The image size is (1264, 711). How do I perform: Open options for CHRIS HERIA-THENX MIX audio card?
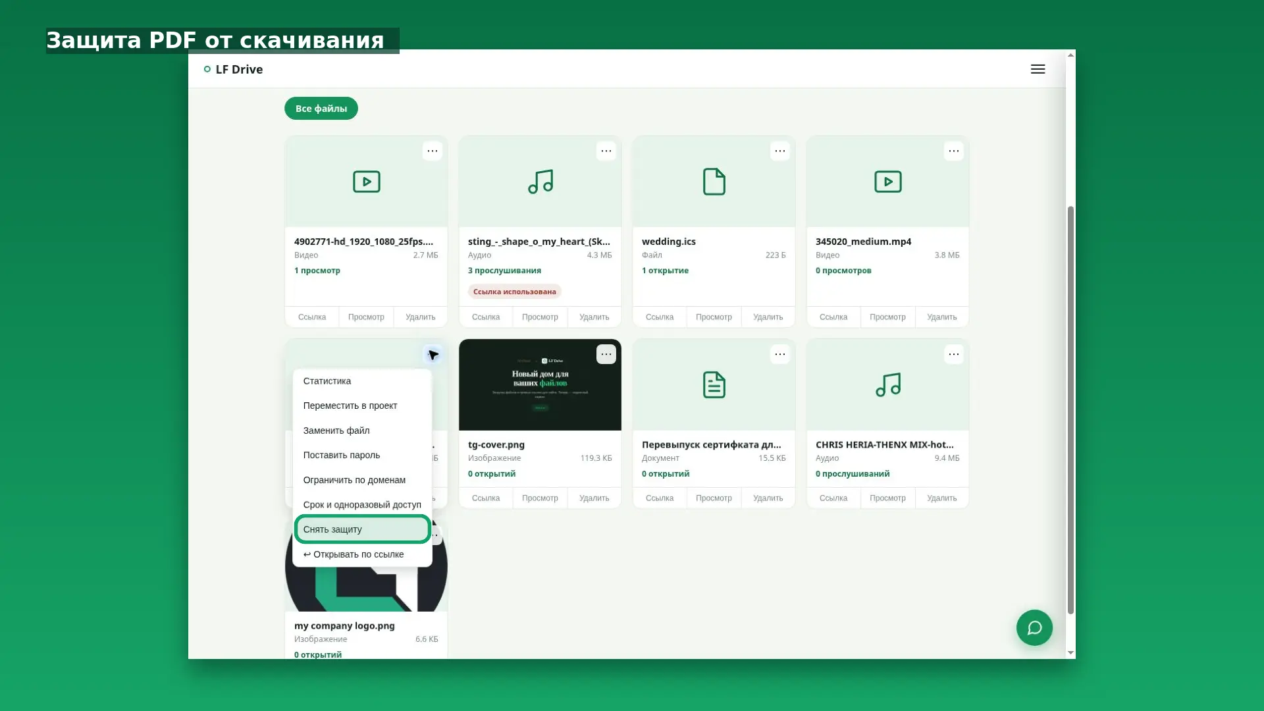[x=954, y=354]
